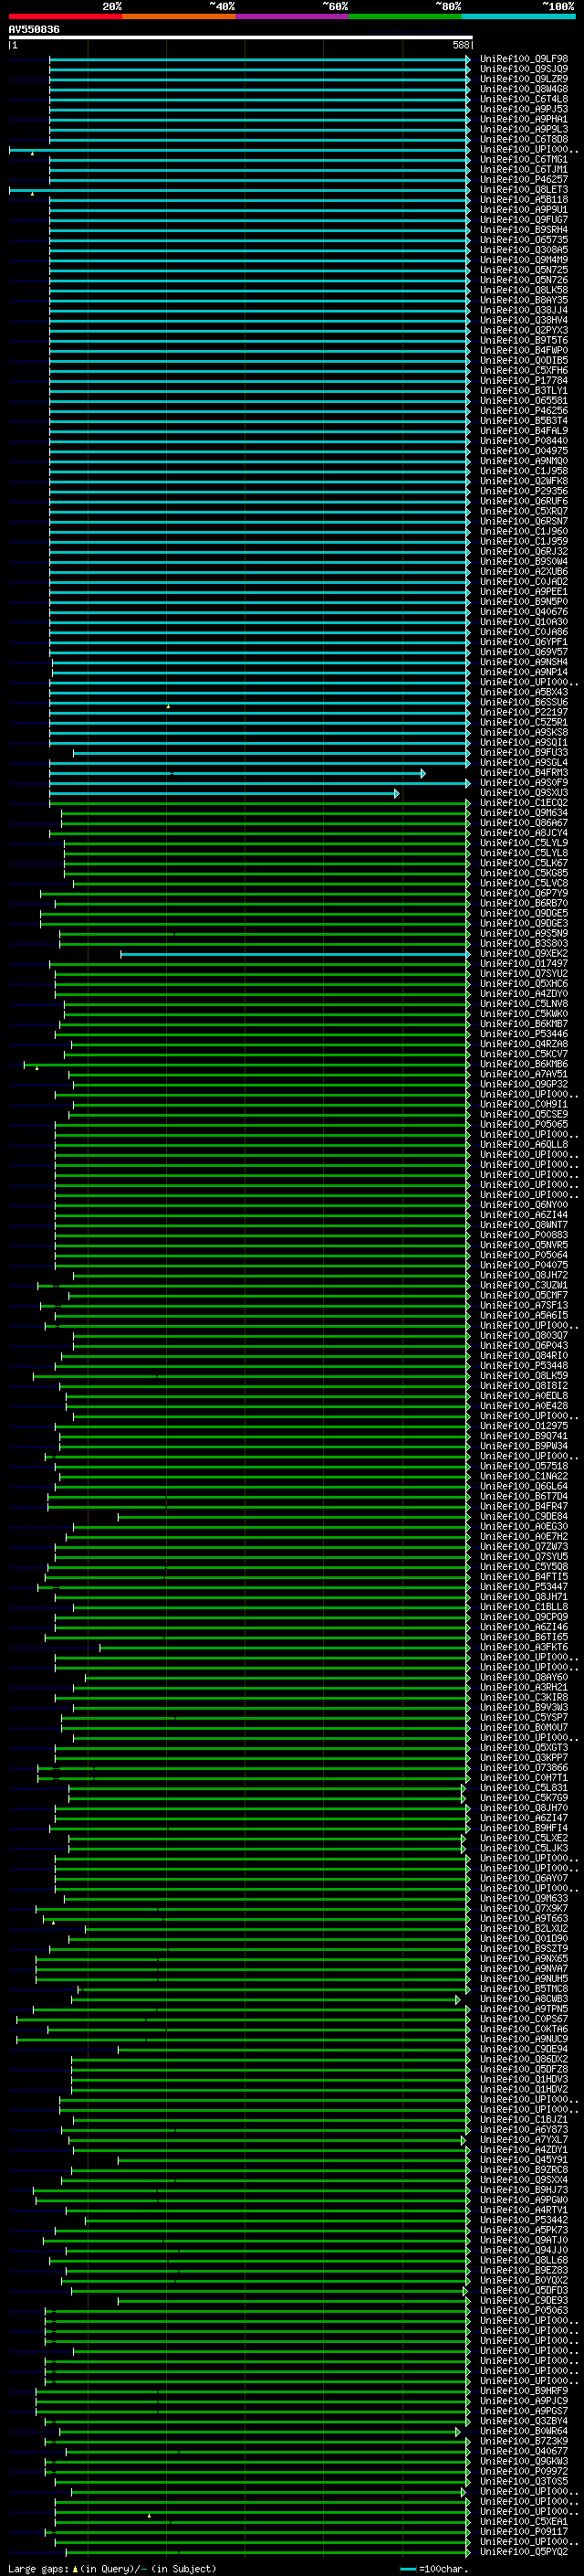Click the orange ~40% identity legend segment

pyautogui.click(x=179, y=17)
